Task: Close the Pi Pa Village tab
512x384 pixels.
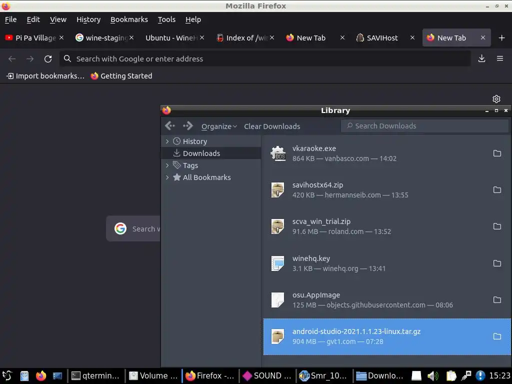Action: click(61, 38)
